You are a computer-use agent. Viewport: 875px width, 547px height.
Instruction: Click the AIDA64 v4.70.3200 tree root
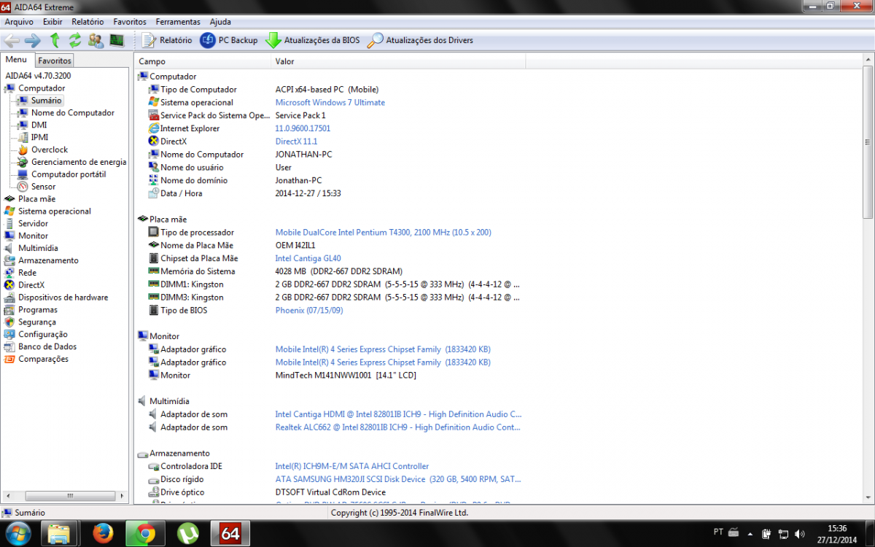pyautogui.click(x=38, y=76)
